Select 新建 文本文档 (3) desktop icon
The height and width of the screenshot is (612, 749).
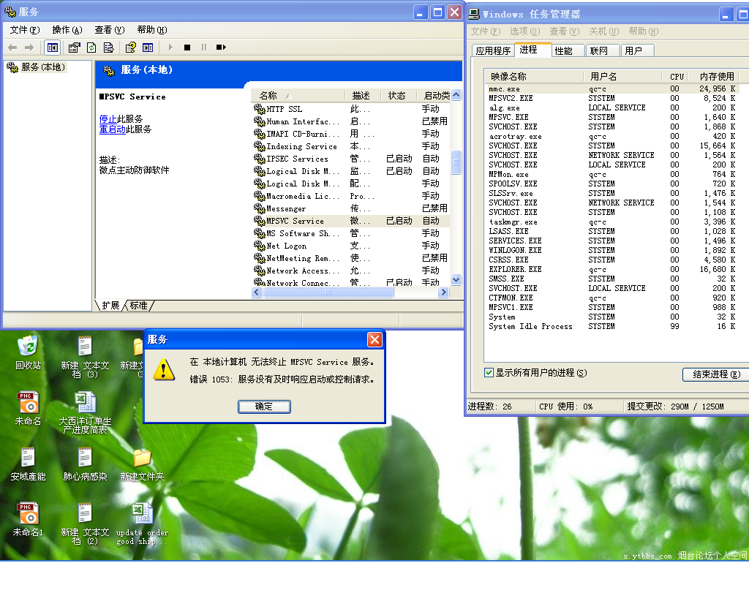85,357
